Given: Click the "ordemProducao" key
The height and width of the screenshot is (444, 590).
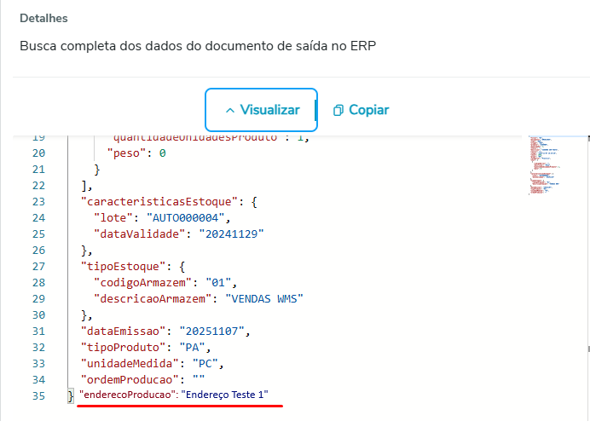Looking at the screenshot, I should coord(130,379).
